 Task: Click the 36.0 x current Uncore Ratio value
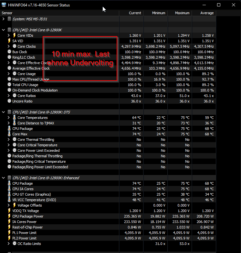pyautogui.click(x=136, y=101)
